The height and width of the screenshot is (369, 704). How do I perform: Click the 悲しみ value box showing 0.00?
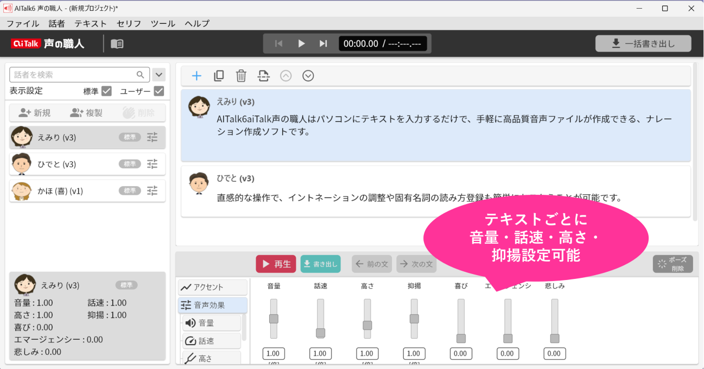(554, 354)
